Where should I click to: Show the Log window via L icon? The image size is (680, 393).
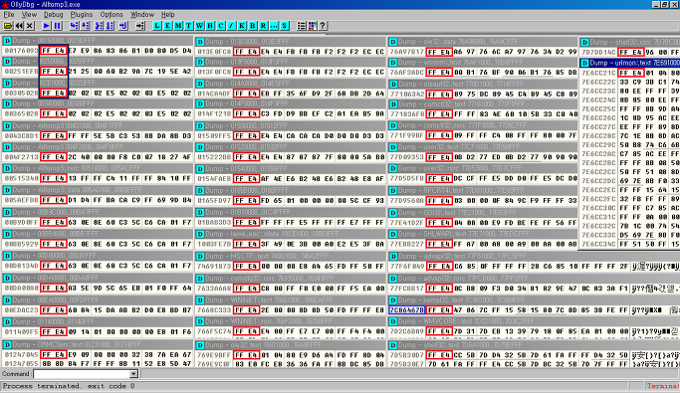point(157,26)
